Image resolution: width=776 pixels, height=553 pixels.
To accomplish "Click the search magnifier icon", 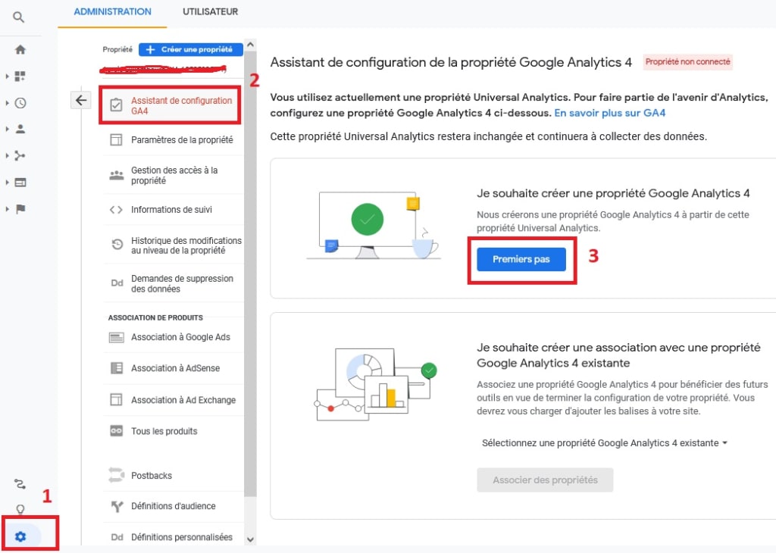I will 18,17.
